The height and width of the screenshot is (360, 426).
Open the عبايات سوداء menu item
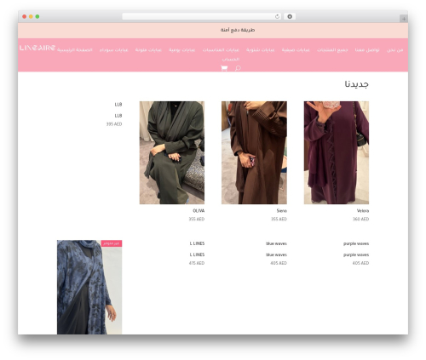(x=114, y=50)
